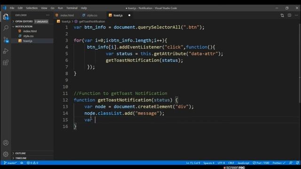This screenshot has width=301, height=169.
Task: Open the File menu
Action: coord(12,8)
